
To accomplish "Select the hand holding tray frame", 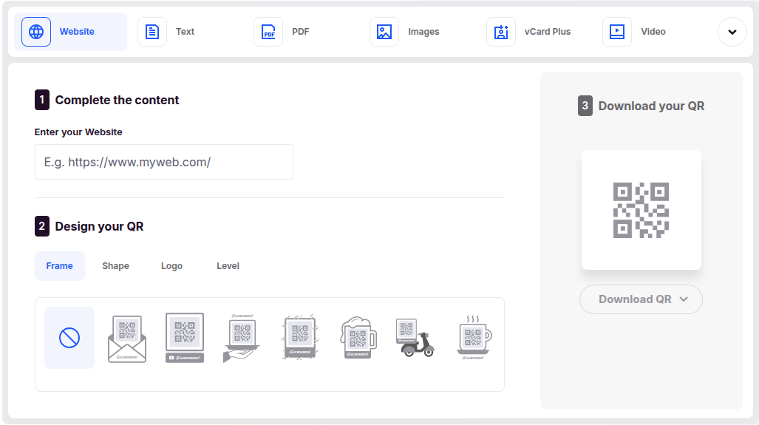I will click(242, 339).
